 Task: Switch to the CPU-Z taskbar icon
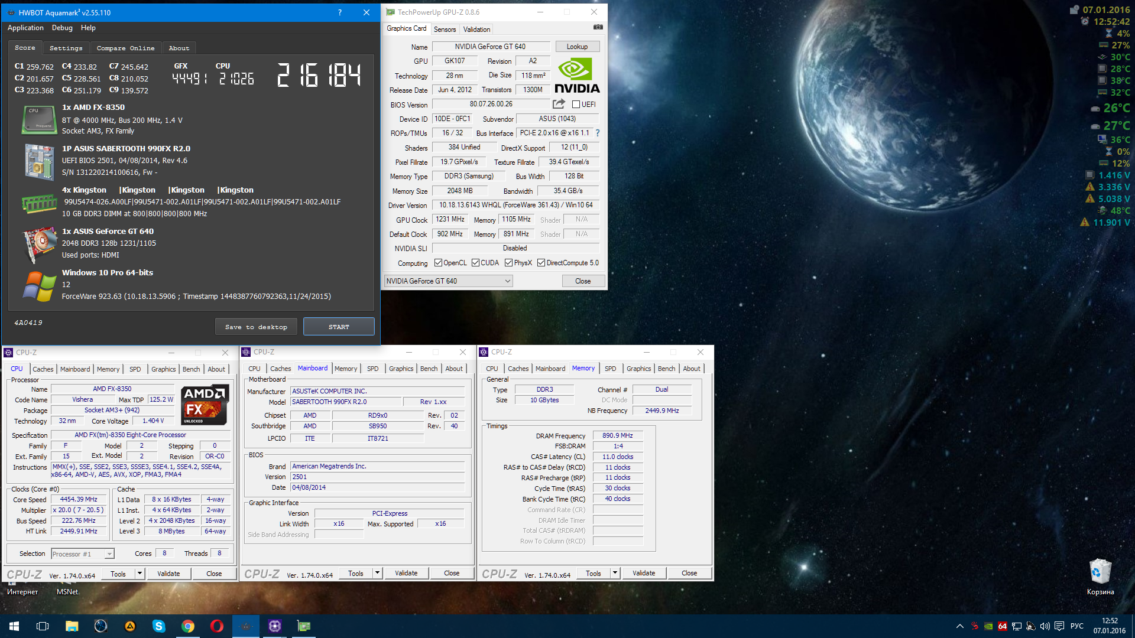pos(275,626)
